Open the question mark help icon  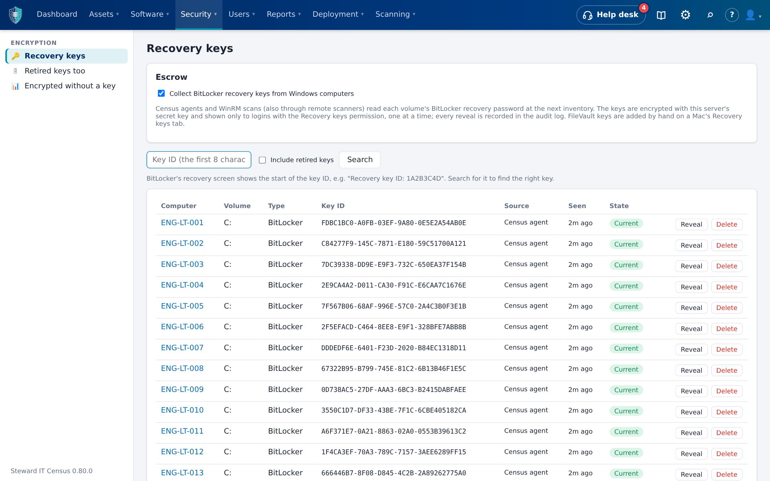coord(732,15)
